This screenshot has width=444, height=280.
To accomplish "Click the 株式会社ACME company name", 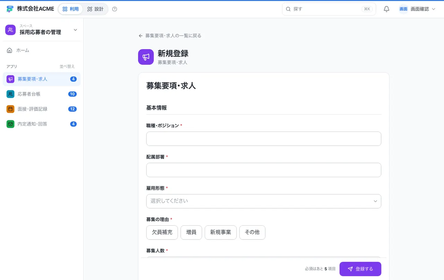I will (x=35, y=9).
